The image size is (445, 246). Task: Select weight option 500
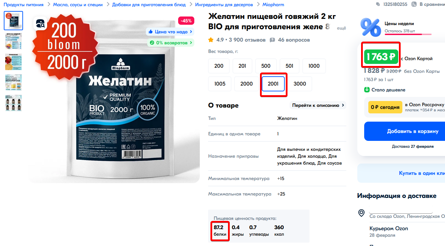(x=266, y=66)
